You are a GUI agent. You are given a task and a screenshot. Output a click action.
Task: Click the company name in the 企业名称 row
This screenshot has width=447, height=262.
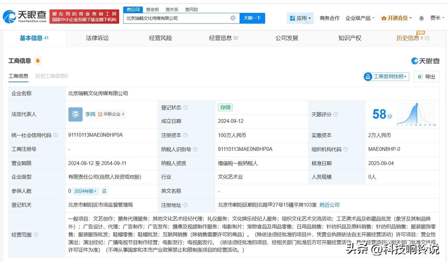(98, 93)
